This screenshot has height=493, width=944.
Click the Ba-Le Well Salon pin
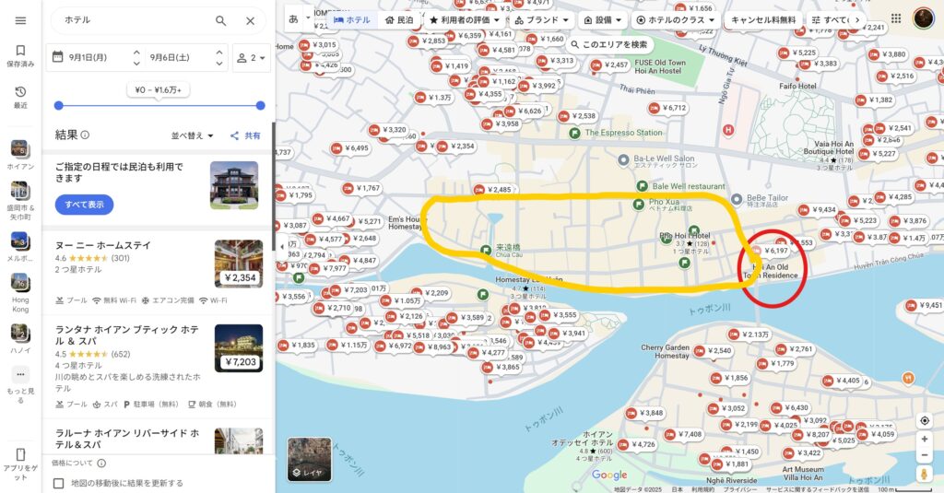pyautogui.click(x=624, y=160)
